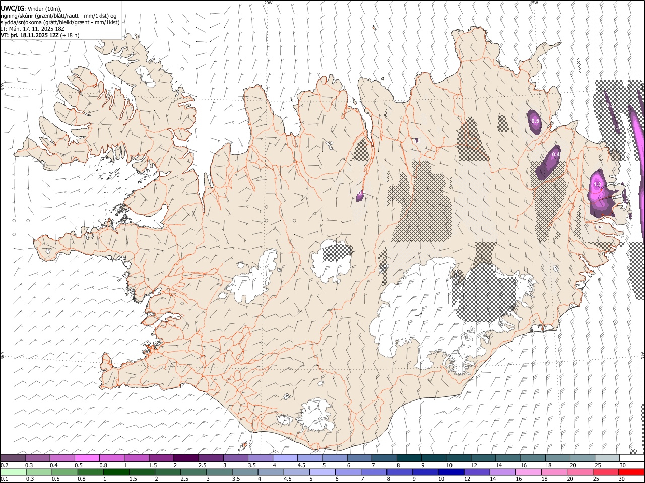Image resolution: width=645 pixels, height=483 pixels.
Task: Click the white upper swatch labeled 30
Action: click(632, 458)
